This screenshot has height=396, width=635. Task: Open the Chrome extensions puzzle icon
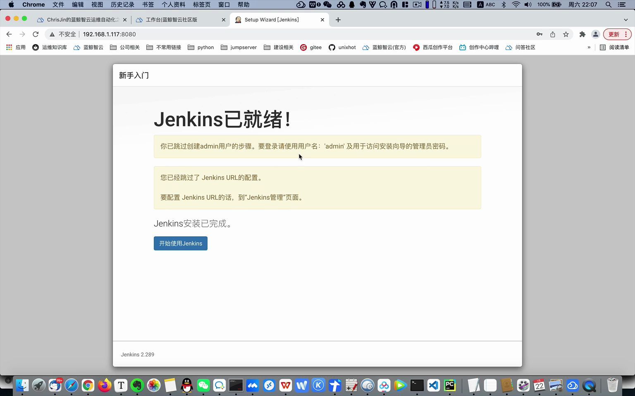pos(582,34)
